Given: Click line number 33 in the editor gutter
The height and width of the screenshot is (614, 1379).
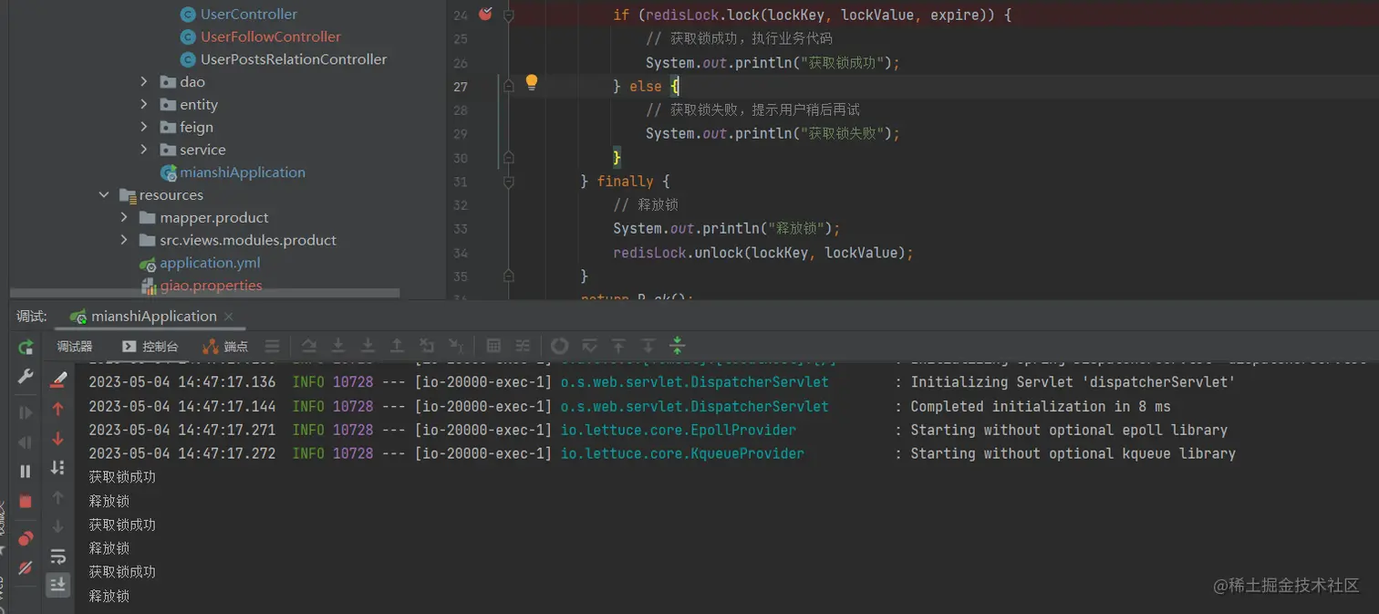Looking at the screenshot, I should click(x=461, y=229).
